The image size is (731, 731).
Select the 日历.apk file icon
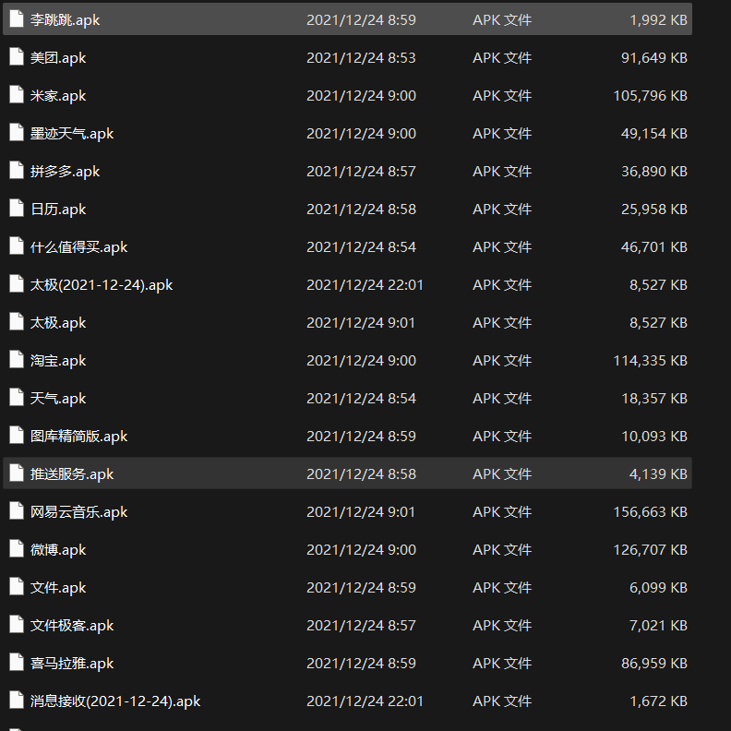click(16, 209)
